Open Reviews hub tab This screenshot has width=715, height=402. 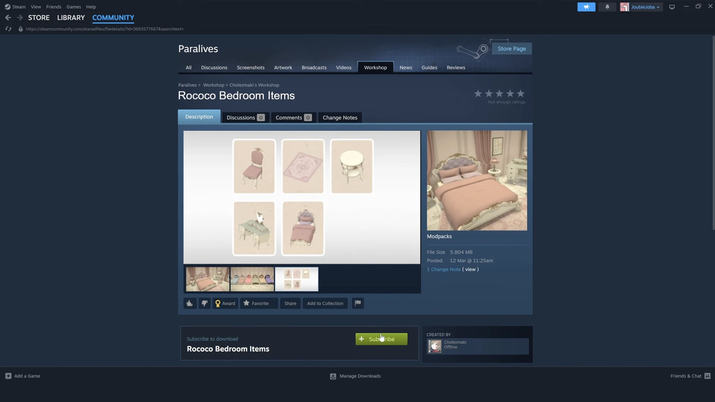[456, 67]
